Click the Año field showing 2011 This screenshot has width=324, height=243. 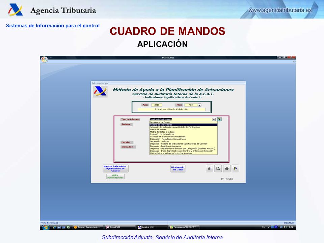click(x=157, y=105)
